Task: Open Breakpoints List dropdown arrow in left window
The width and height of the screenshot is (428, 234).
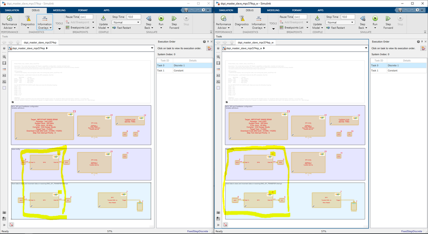Action: (x=93, y=27)
